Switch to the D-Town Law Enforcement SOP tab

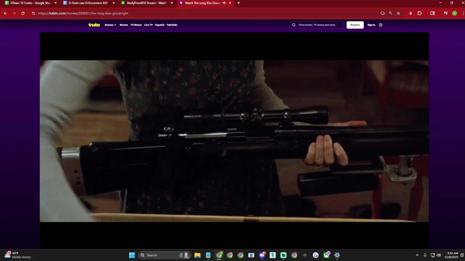[x=88, y=3]
